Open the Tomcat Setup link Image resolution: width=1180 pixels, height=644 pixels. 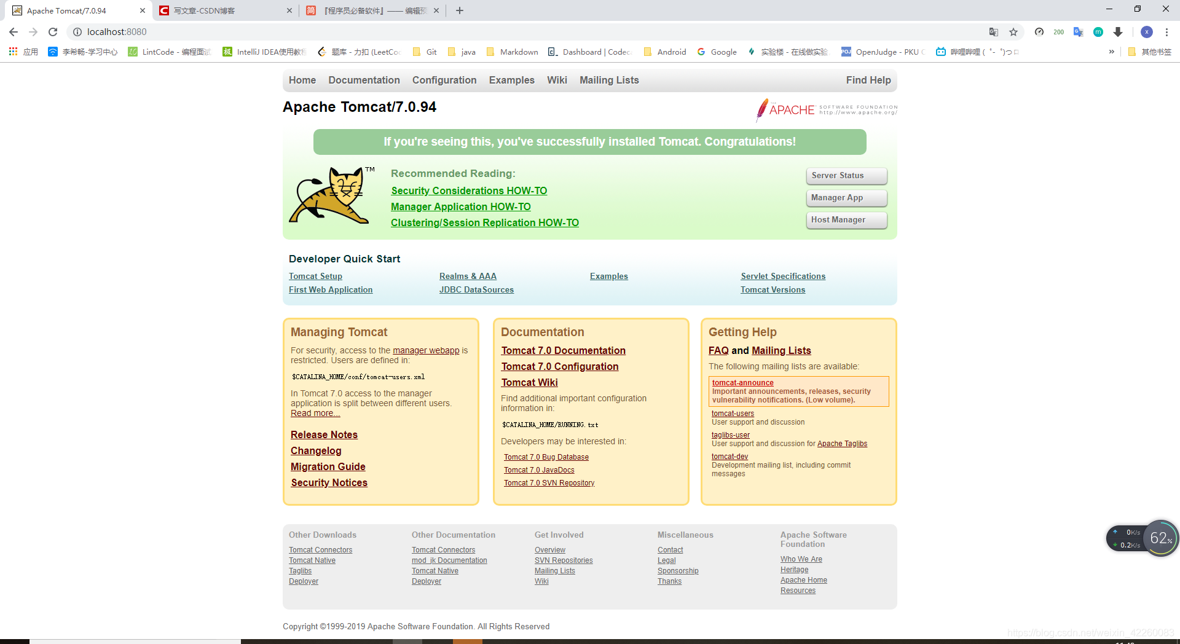click(315, 276)
